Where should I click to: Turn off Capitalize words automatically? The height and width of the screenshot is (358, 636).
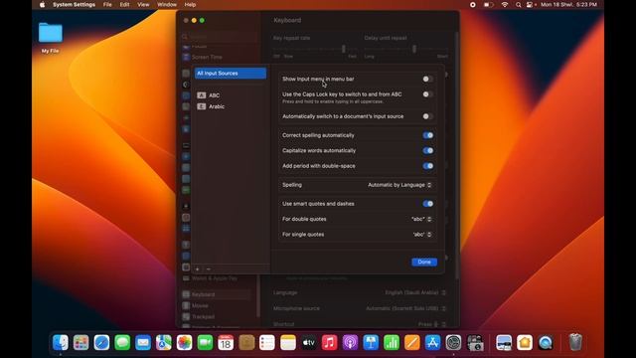427,150
